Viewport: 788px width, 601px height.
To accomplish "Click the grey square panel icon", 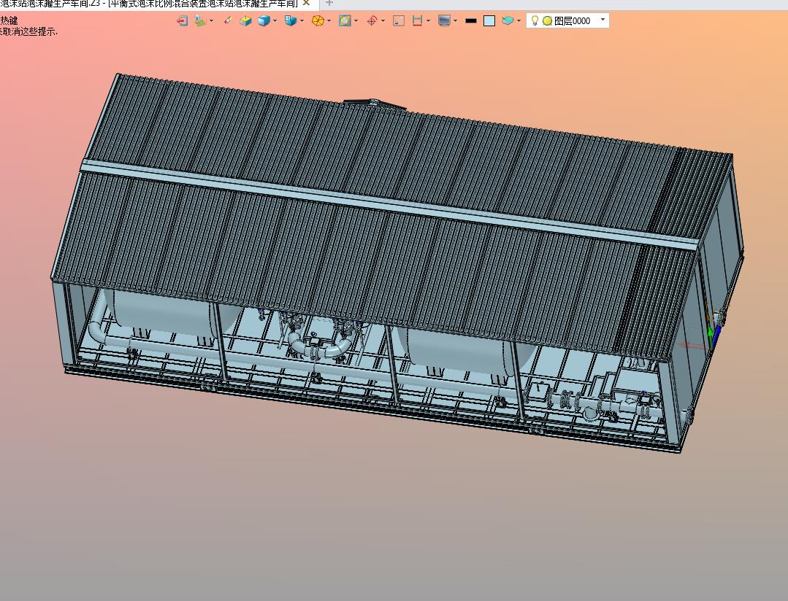I will click(399, 20).
